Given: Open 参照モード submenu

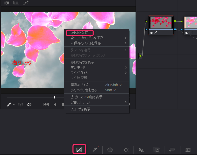Looking at the screenshot, I should [97, 67].
